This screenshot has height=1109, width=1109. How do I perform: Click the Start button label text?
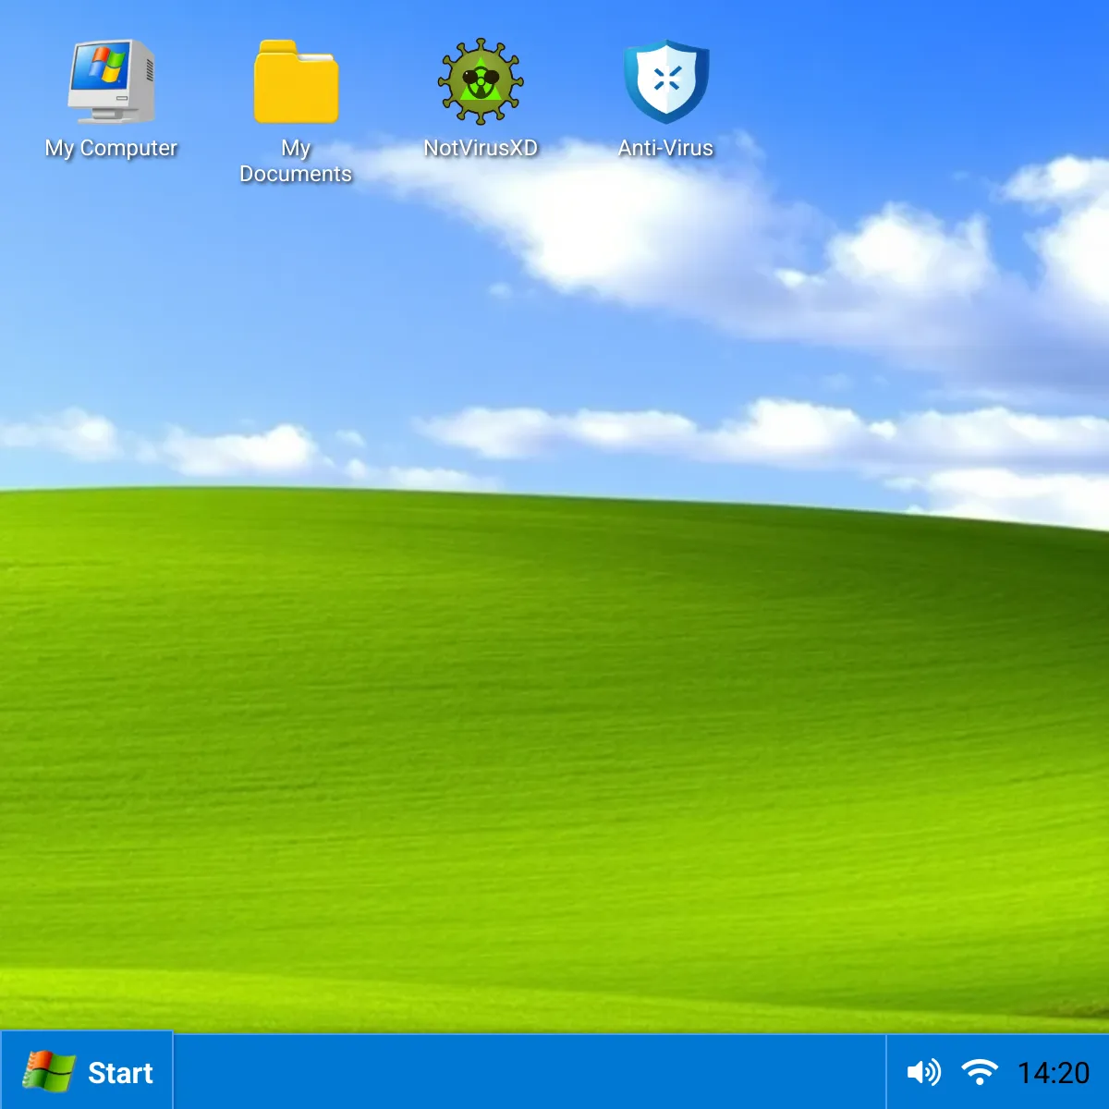[120, 1072]
